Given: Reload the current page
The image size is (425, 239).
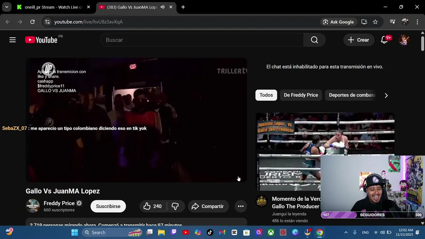Looking at the screenshot, I should (x=32, y=22).
